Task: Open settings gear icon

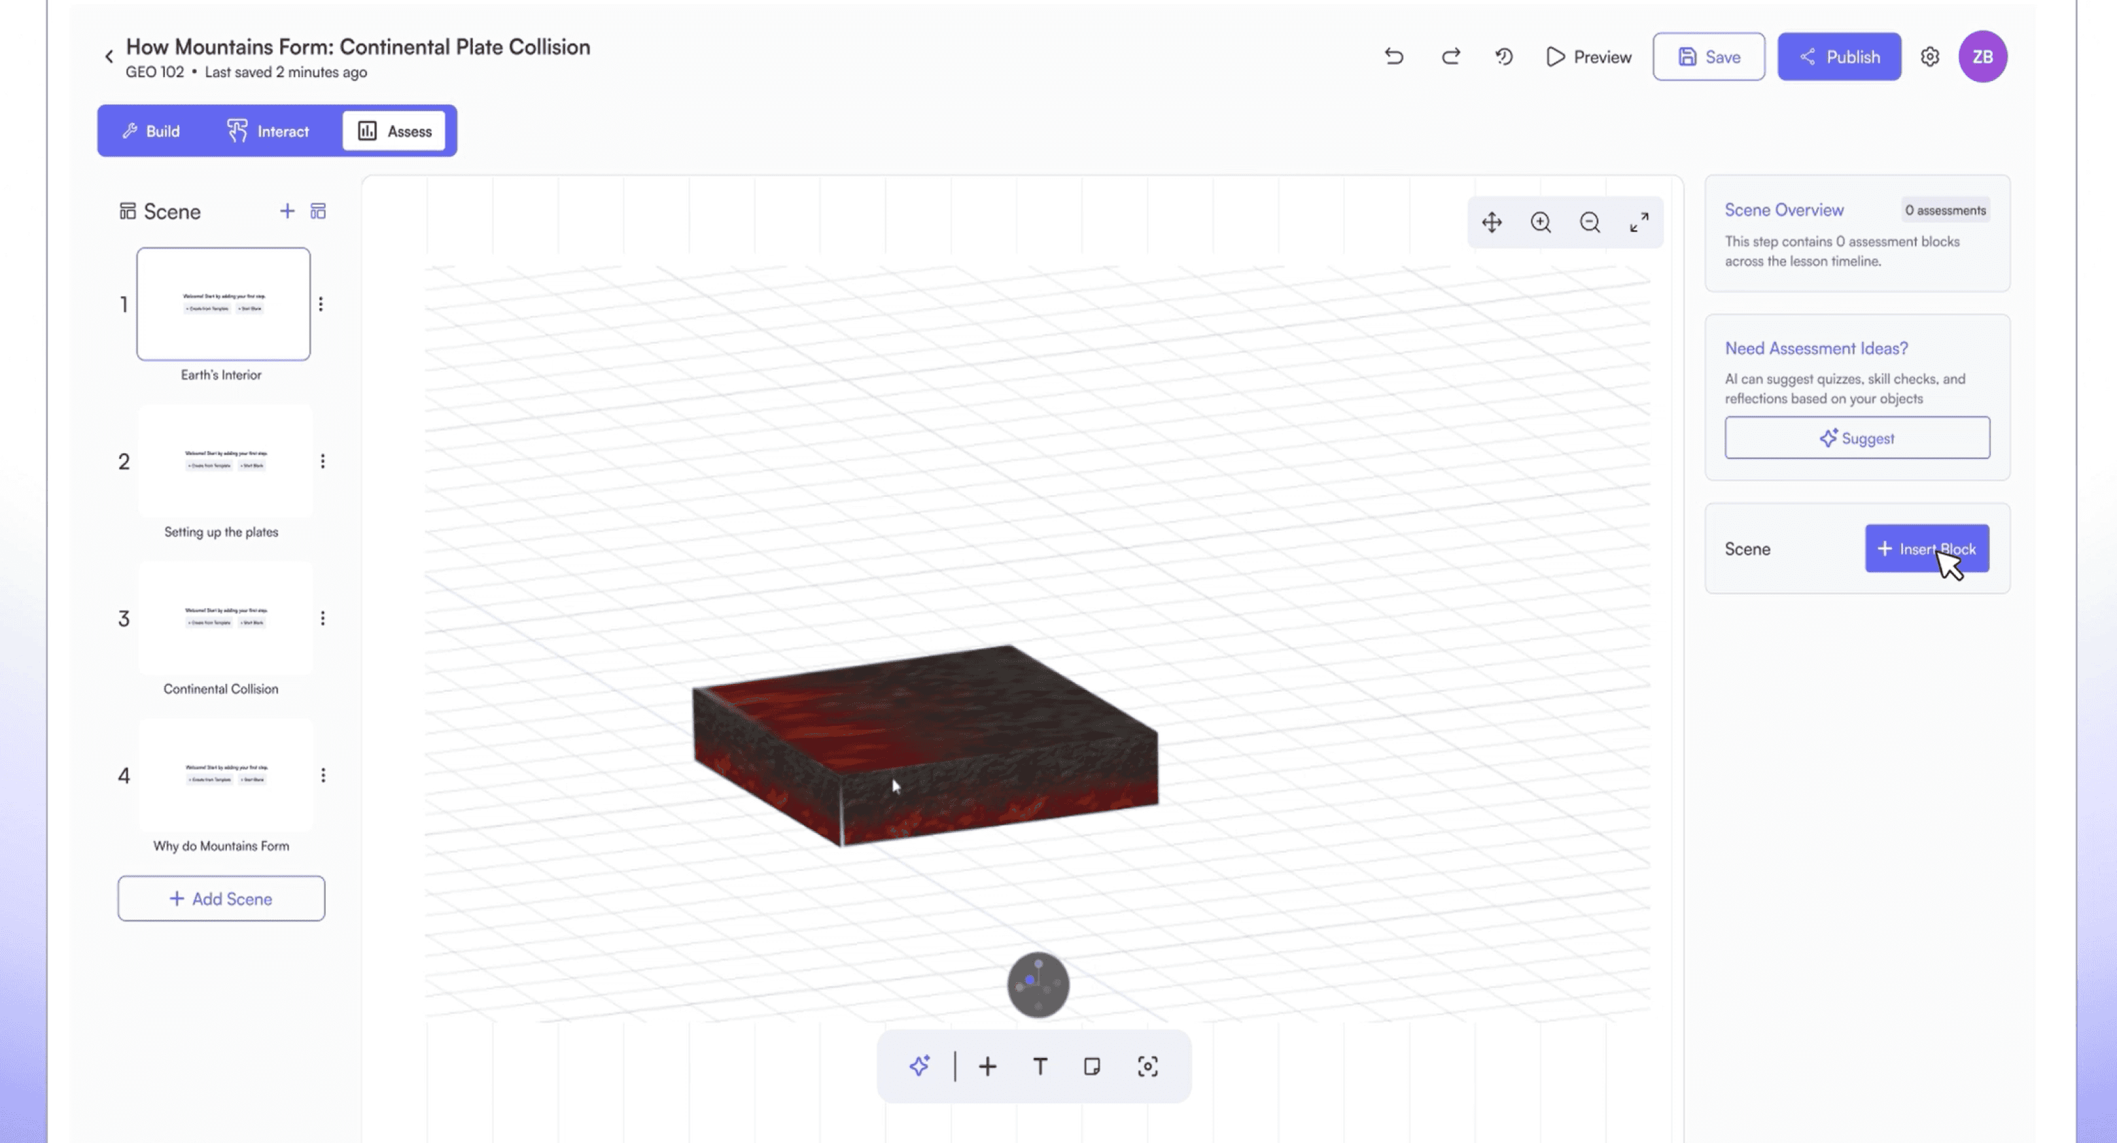Action: [1930, 57]
